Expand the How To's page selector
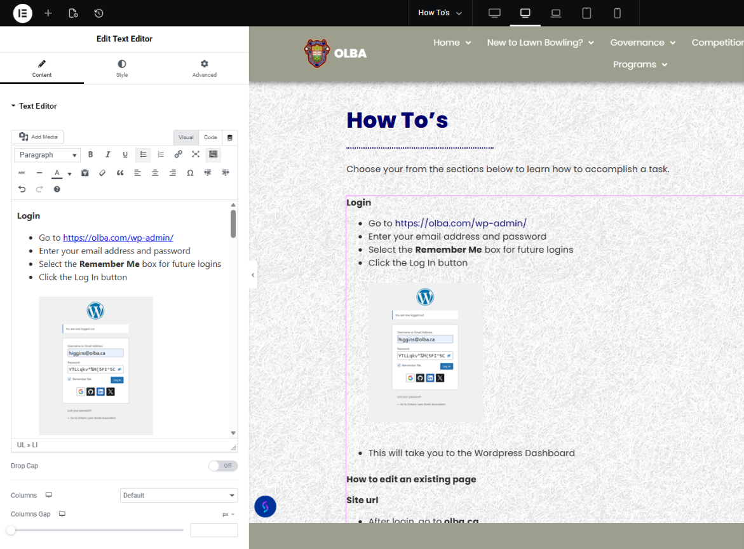Screen dimensions: 744x549 pyautogui.click(x=440, y=13)
